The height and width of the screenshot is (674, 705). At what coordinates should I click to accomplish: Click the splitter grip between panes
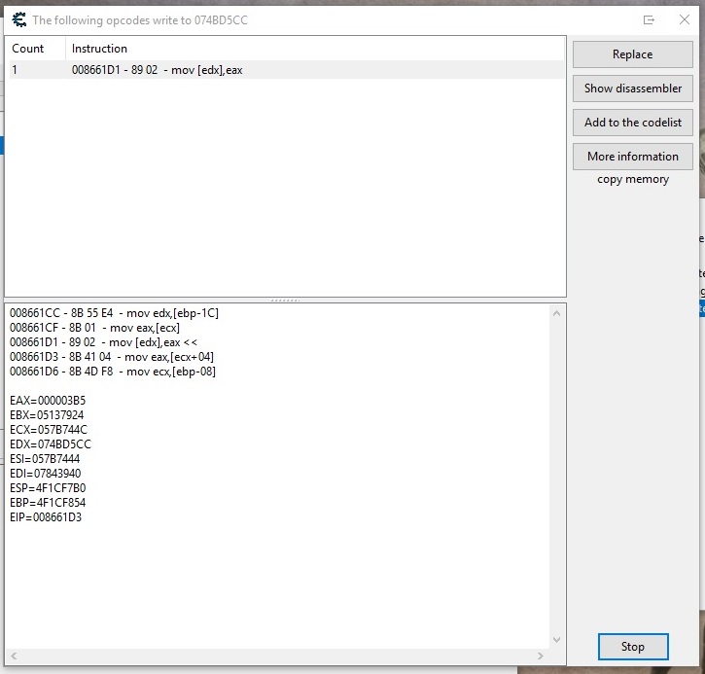coord(285,300)
